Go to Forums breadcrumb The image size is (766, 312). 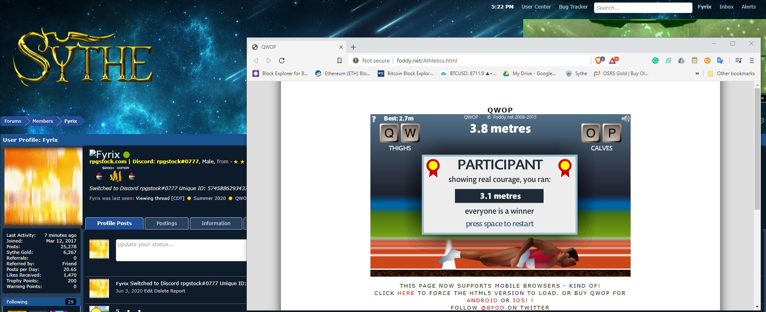coord(13,121)
